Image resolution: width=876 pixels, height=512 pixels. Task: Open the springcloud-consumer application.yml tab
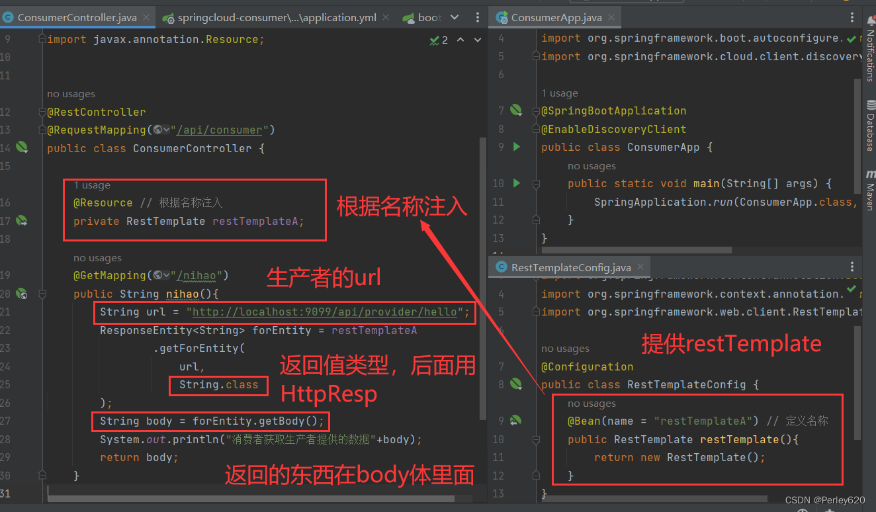[277, 18]
